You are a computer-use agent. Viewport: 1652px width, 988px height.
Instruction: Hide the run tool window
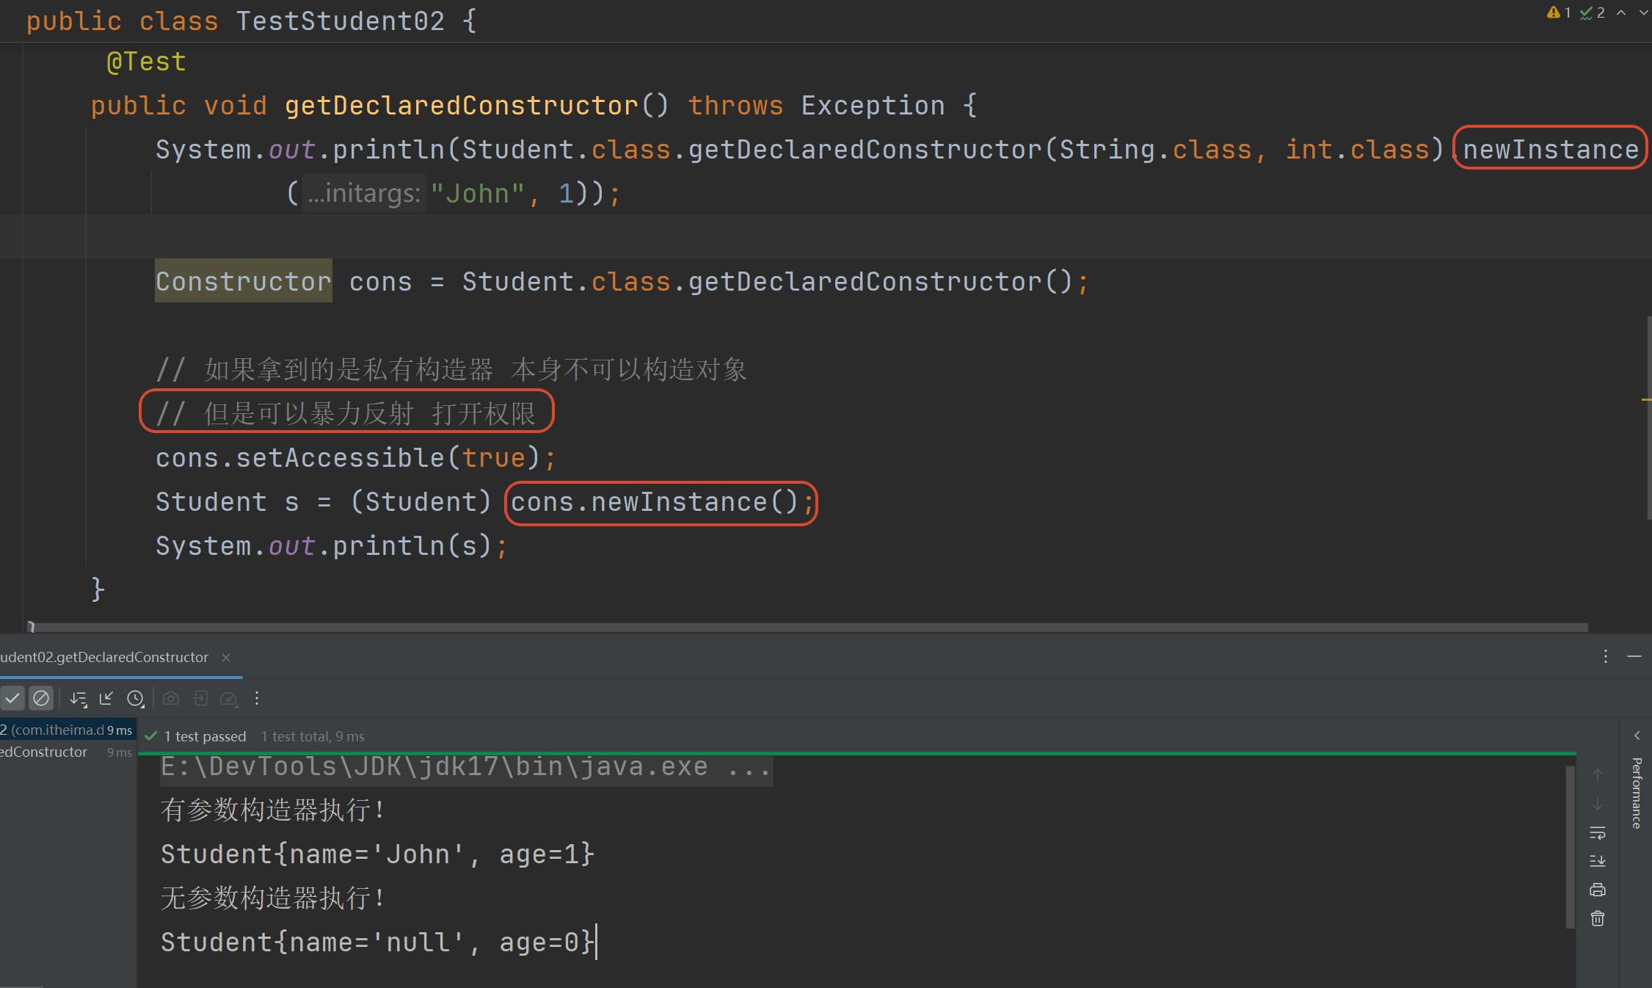(1634, 656)
